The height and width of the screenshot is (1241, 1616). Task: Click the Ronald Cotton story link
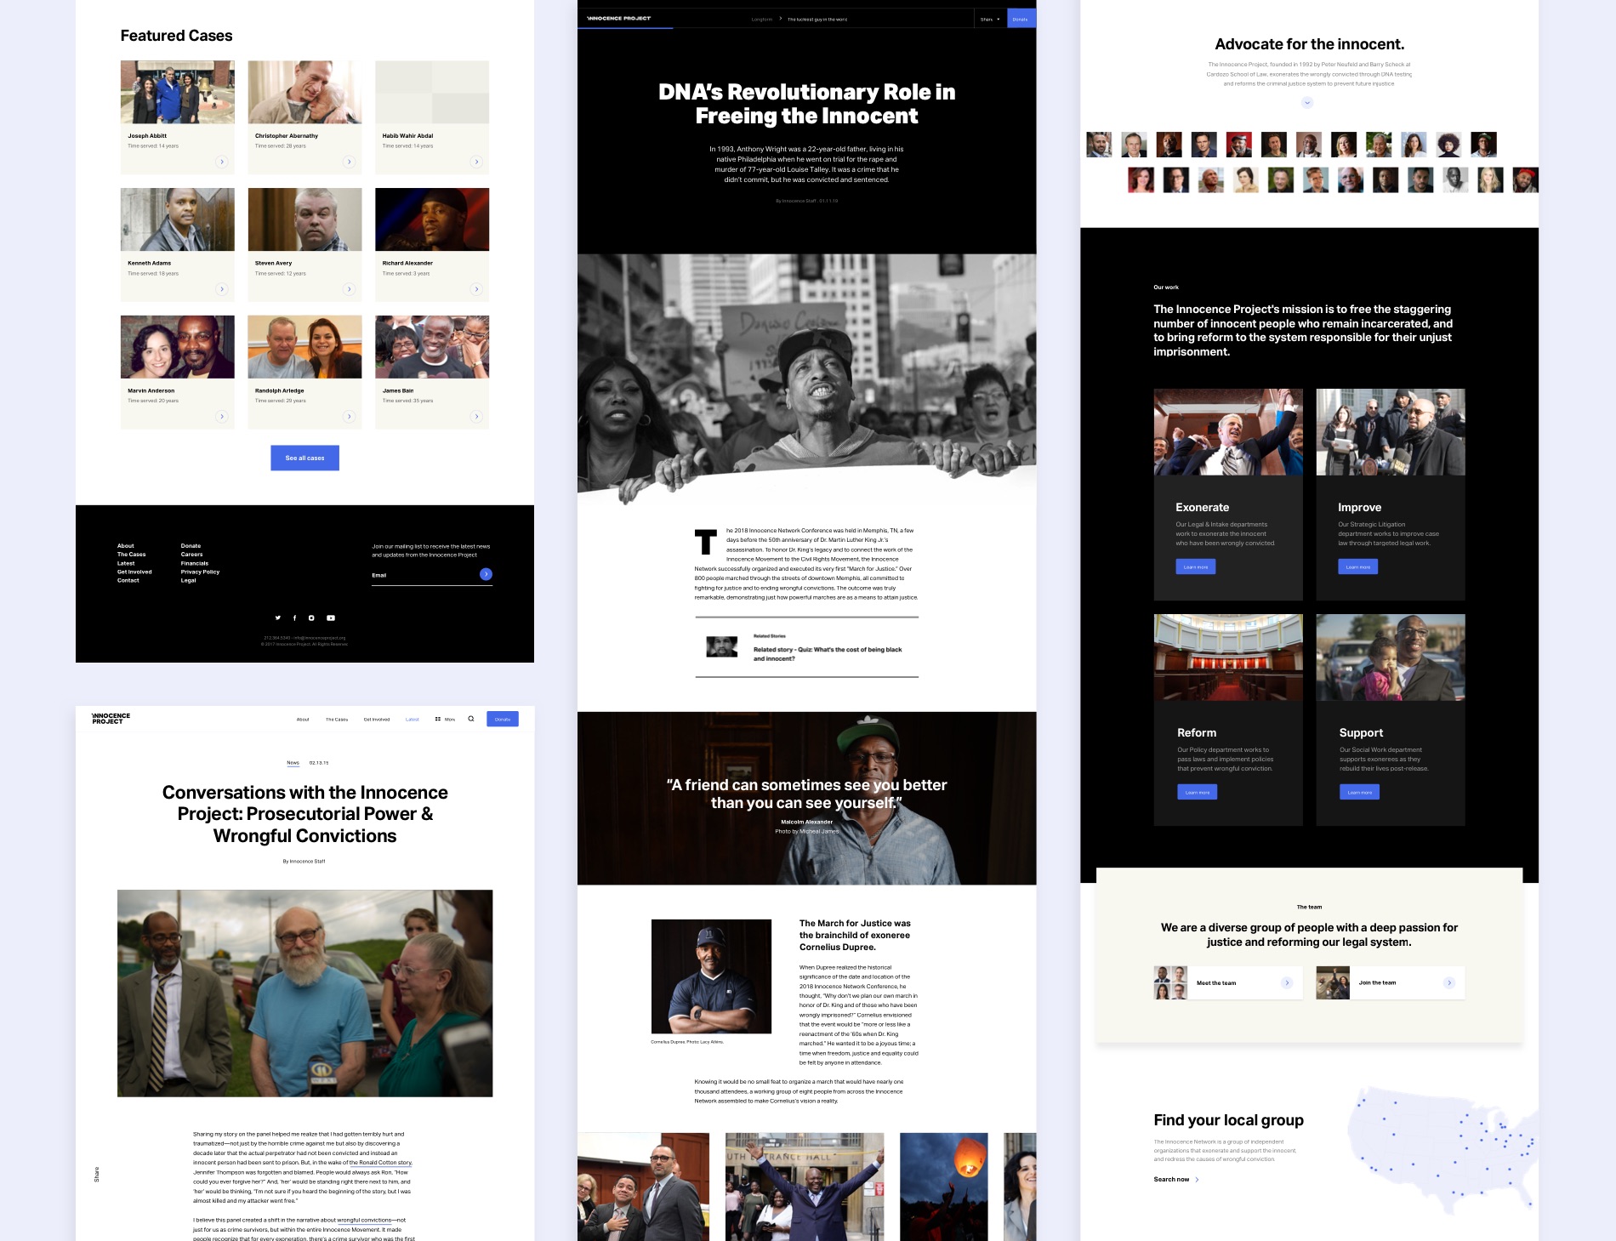click(x=384, y=1163)
